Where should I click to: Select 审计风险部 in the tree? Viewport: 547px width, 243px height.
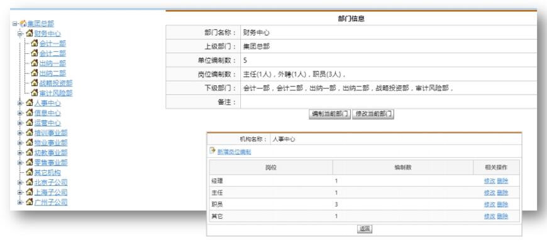(x=56, y=93)
